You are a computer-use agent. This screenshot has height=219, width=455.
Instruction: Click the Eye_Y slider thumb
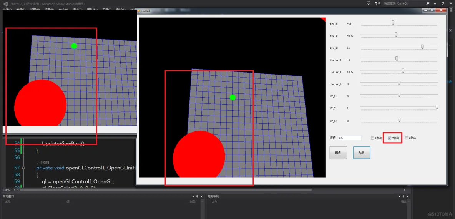point(396,35)
